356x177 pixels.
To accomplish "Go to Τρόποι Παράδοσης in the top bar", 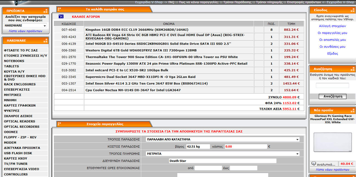I will point(238,2).
